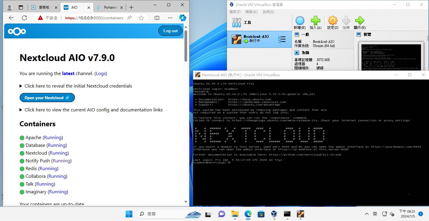The width and height of the screenshot is (429, 221).
Task: Toggle the favorites star in the address bar
Action: 141,18
